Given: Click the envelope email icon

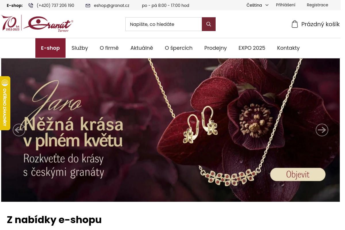Looking at the screenshot, I should (88, 5).
